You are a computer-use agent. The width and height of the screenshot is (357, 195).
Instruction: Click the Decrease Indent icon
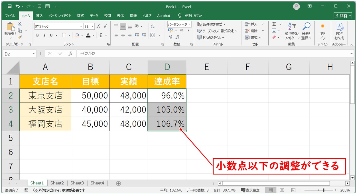coord(137,35)
